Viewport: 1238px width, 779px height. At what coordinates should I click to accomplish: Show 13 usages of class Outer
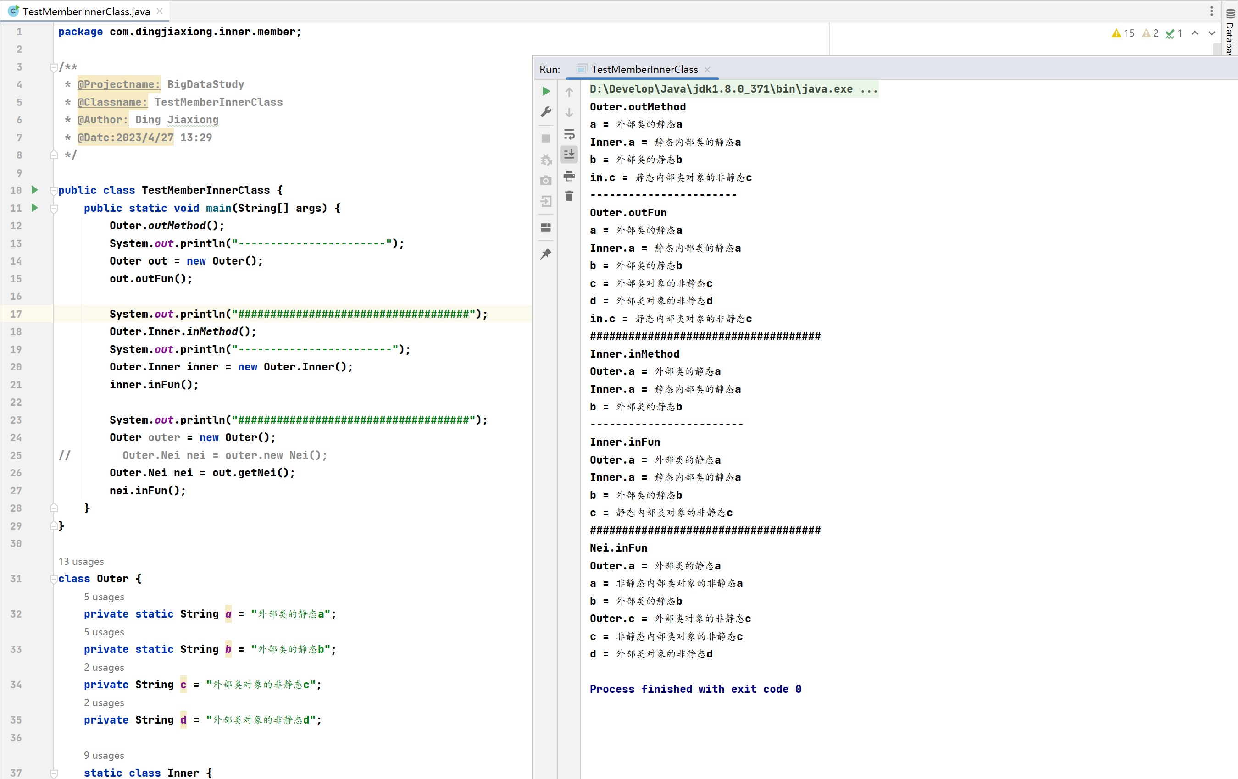81,561
